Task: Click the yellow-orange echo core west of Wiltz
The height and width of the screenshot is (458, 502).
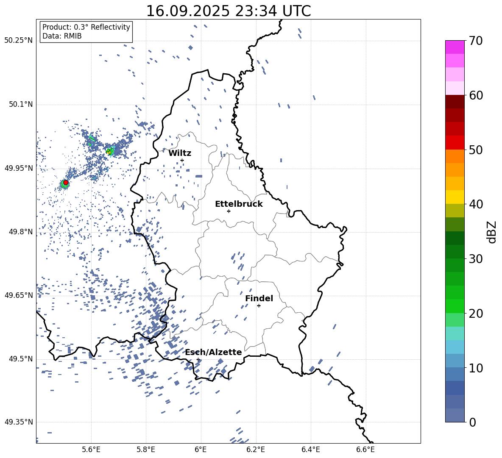Action: (x=109, y=152)
